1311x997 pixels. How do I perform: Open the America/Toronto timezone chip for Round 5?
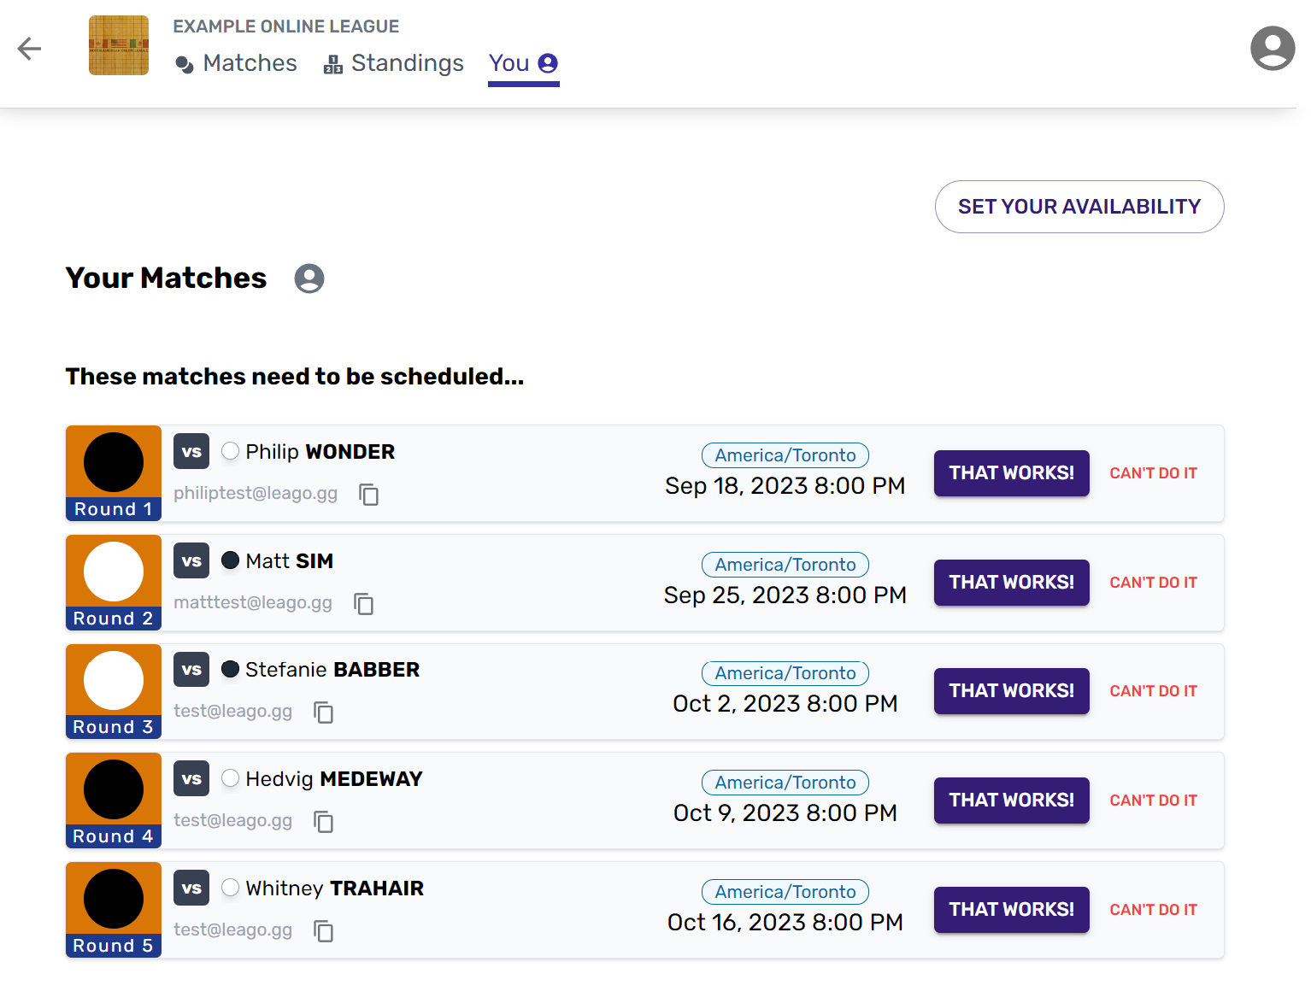(x=785, y=892)
